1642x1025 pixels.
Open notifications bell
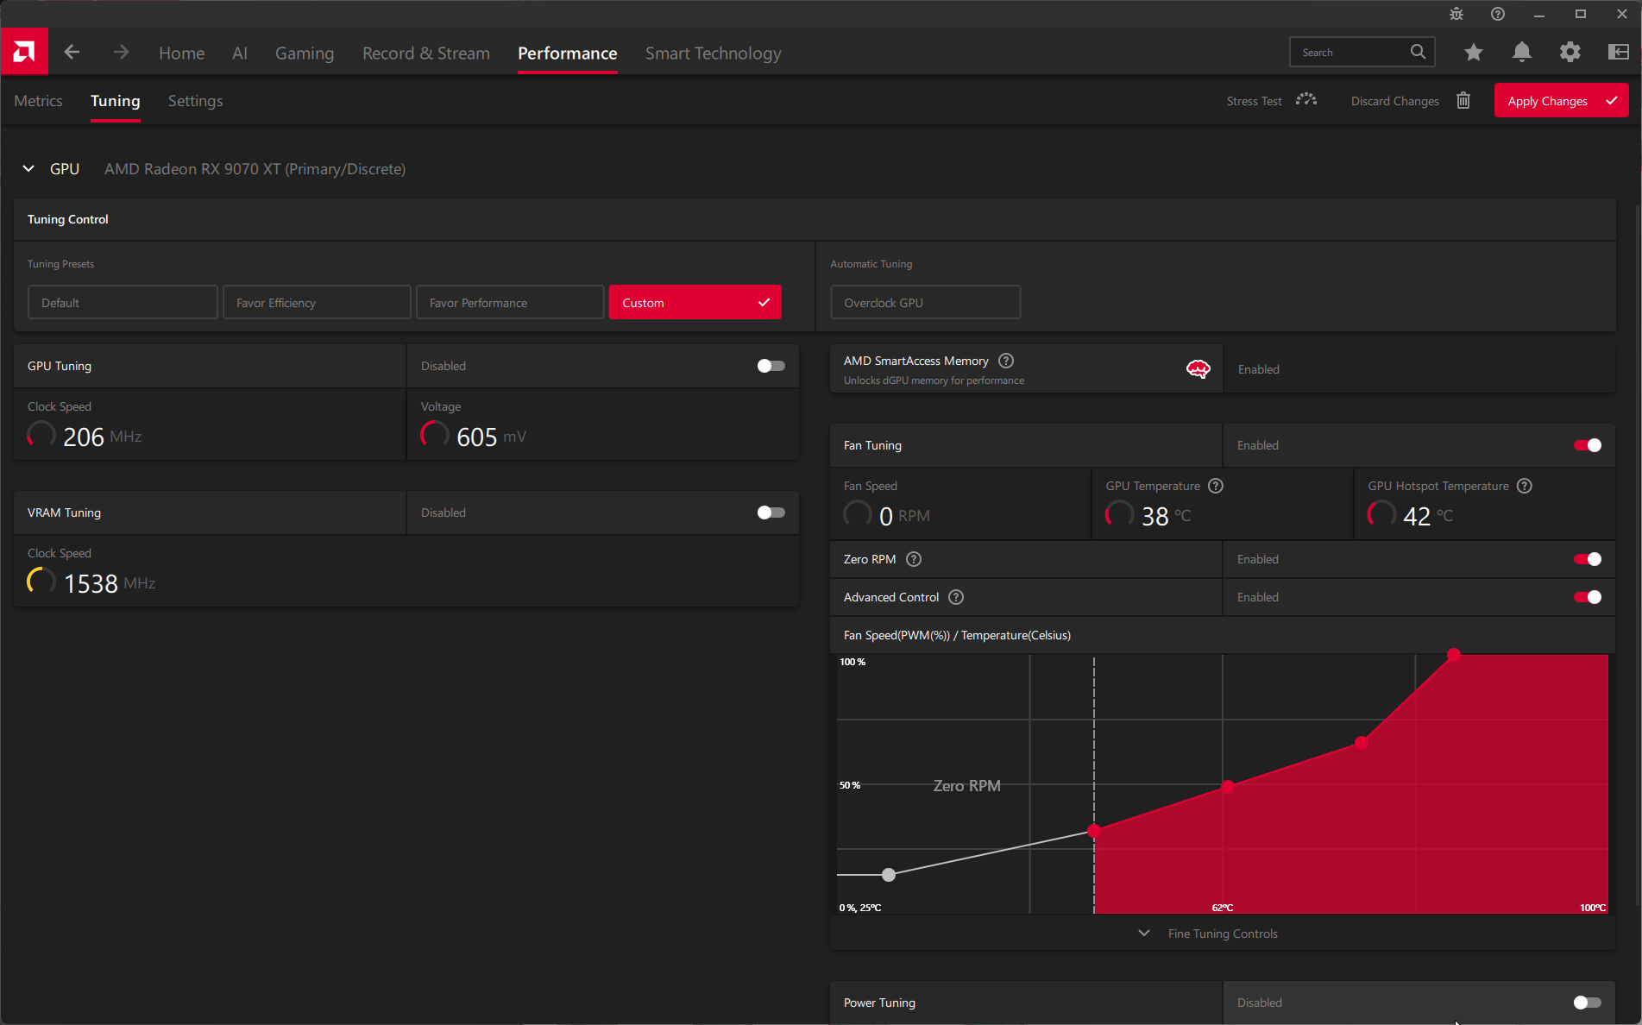click(1522, 53)
